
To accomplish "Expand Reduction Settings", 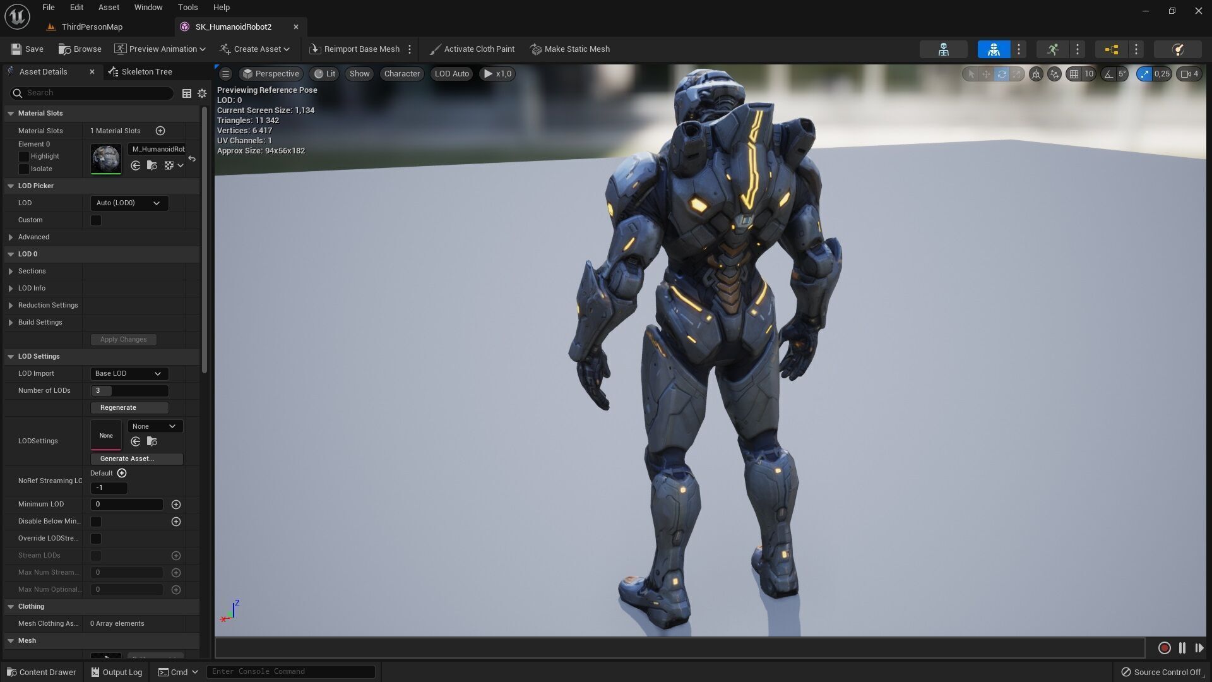I will (11, 306).
